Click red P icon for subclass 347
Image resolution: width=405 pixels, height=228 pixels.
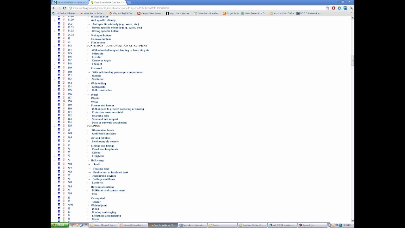click(63, 60)
